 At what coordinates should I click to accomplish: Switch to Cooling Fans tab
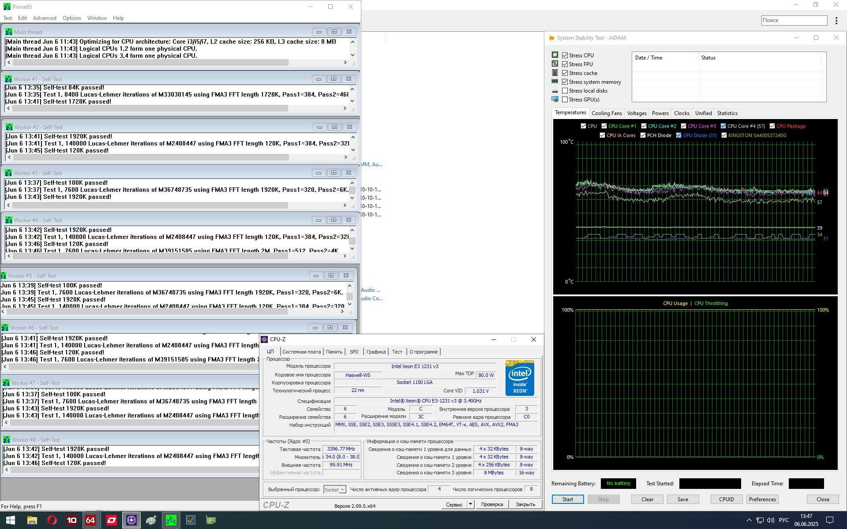(x=607, y=113)
